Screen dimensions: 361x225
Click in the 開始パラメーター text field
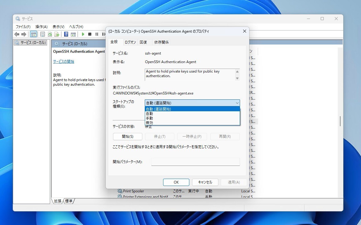point(195,162)
